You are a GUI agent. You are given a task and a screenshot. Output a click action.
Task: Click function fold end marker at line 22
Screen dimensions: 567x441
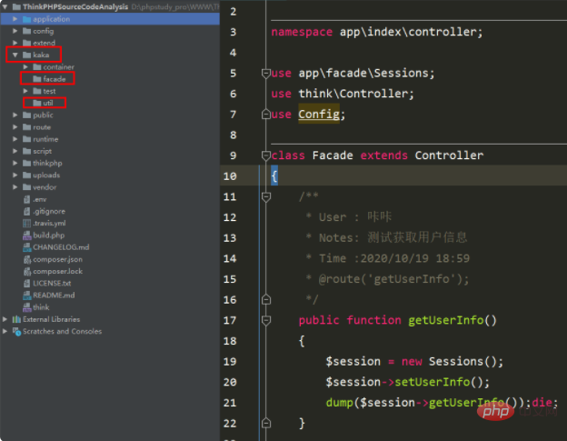(266, 423)
